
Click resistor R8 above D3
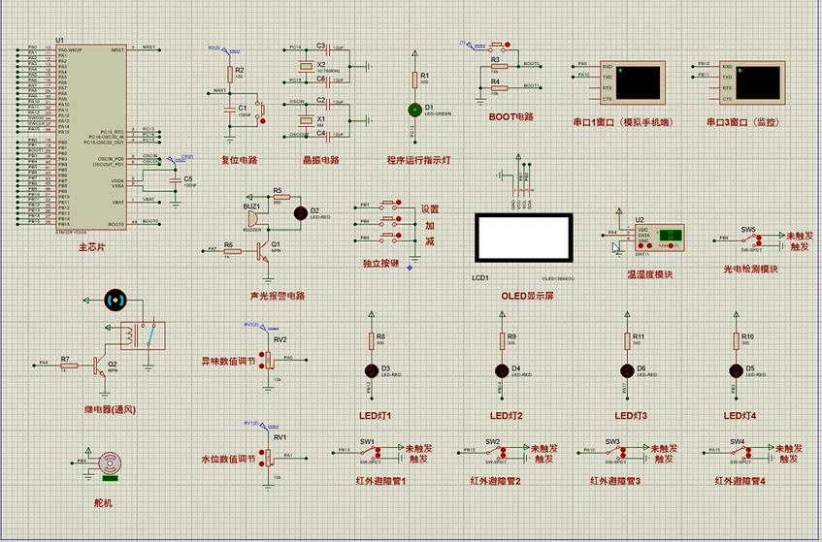(372, 341)
